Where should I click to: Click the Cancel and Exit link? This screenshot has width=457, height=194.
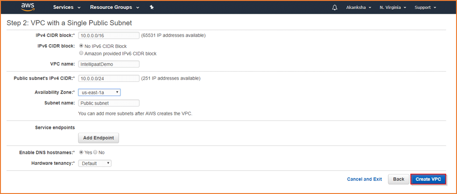coord(364,179)
